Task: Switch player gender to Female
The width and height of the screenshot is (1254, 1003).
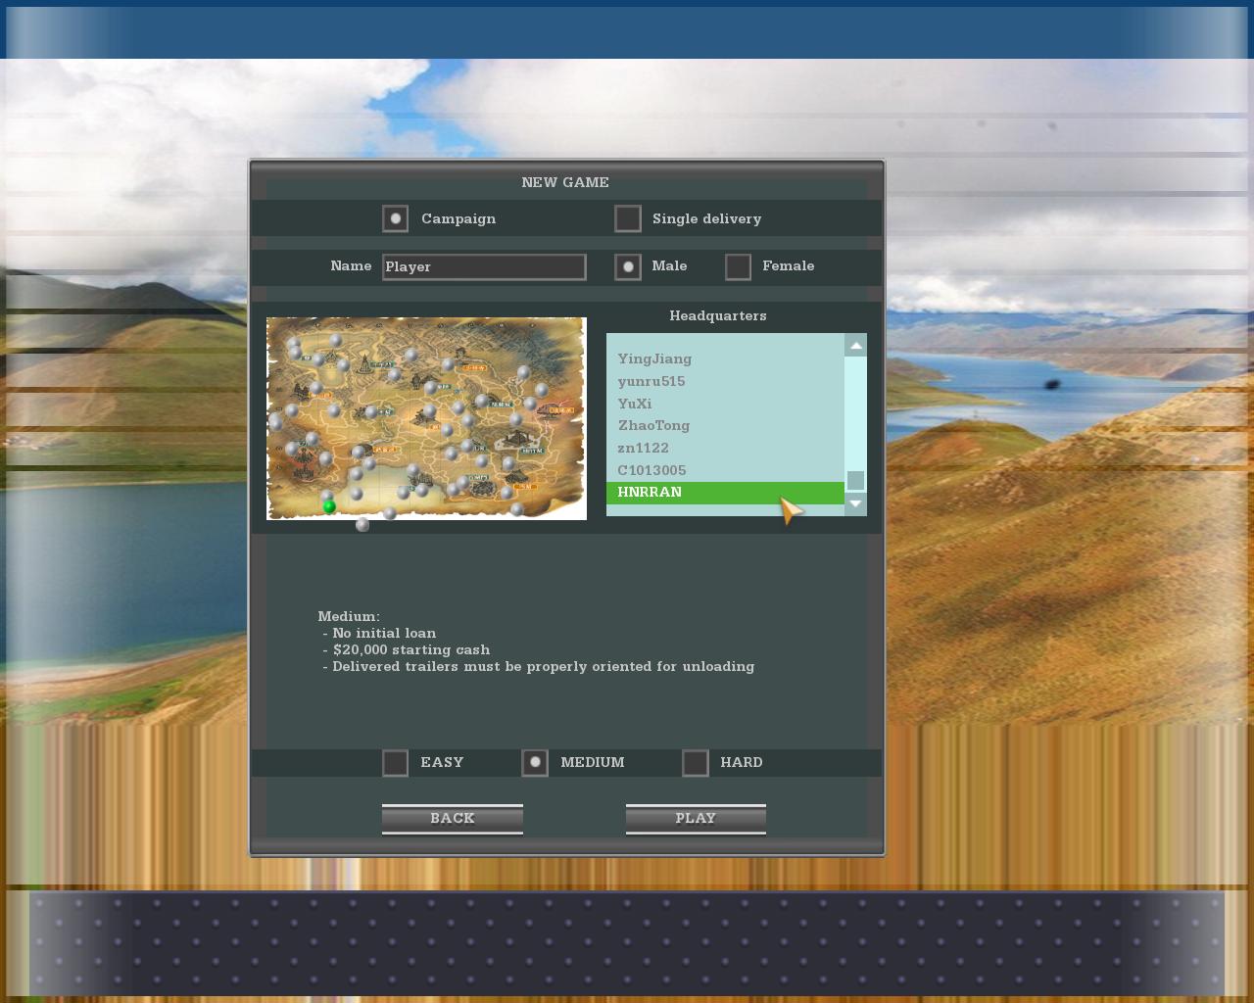Action: [739, 266]
